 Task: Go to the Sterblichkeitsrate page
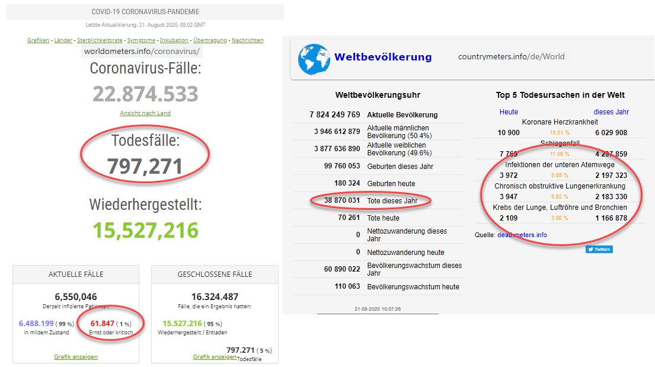(100, 40)
